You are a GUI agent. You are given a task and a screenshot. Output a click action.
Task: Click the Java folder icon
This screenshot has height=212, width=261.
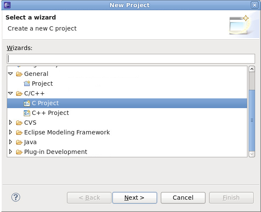click(x=19, y=142)
